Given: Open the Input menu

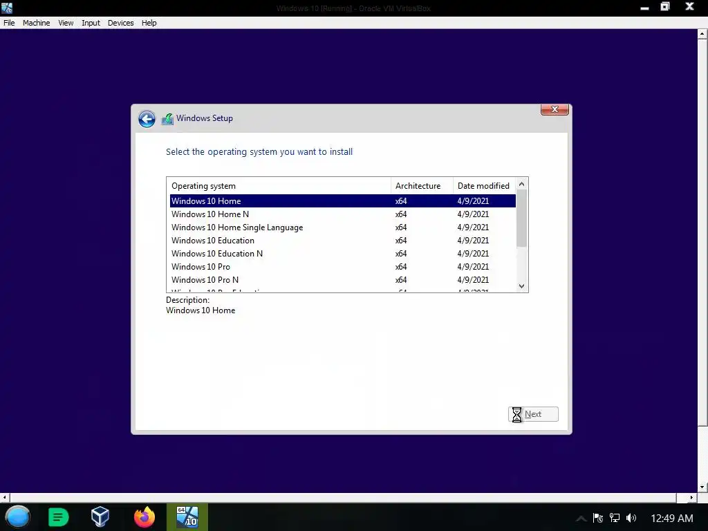Looking at the screenshot, I should click(x=91, y=23).
